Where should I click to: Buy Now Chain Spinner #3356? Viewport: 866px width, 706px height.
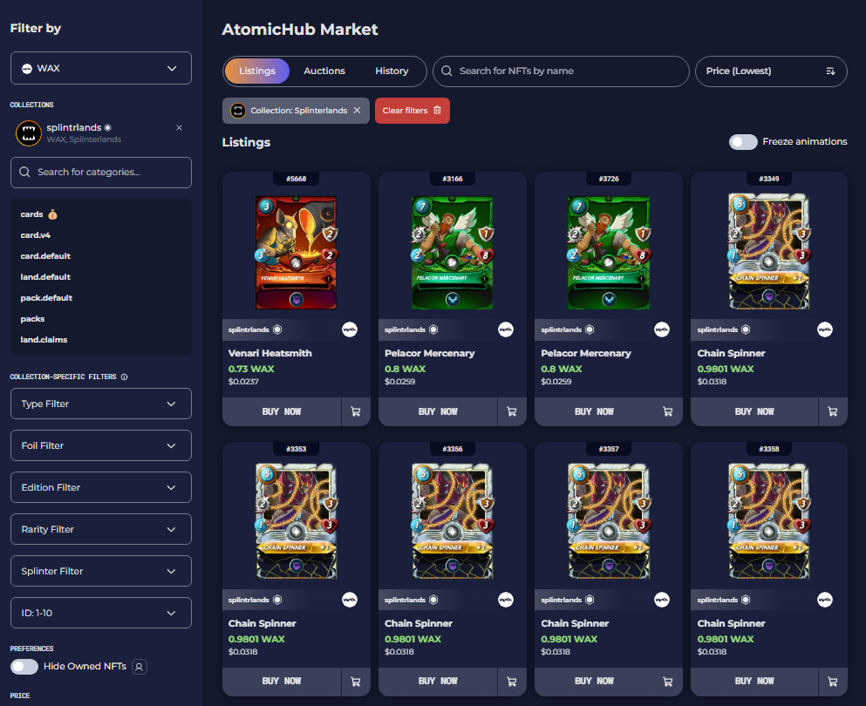(438, 682)
